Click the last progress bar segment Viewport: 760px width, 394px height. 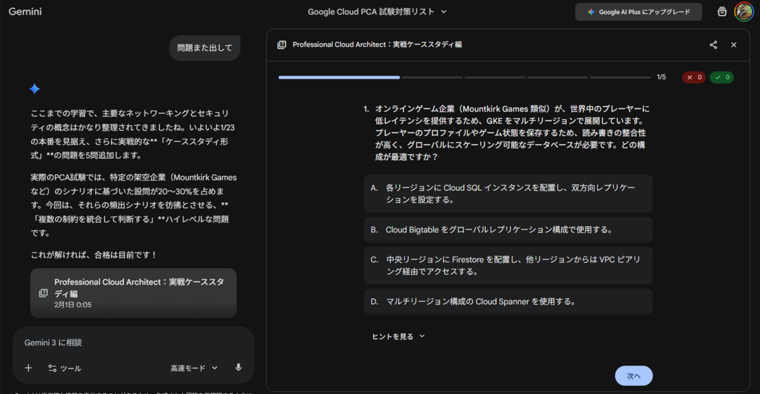point(620,77)
